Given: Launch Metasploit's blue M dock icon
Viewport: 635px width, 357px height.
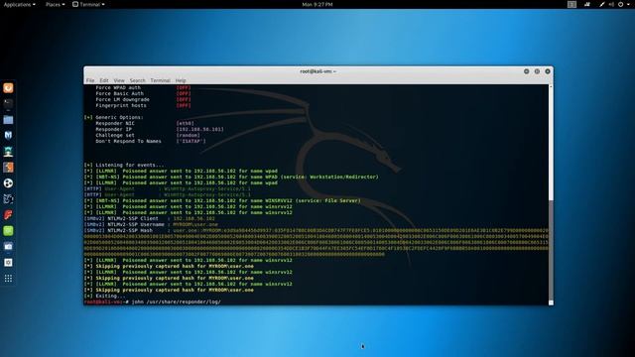Looking at the screenshot, I should pos(8,135).
